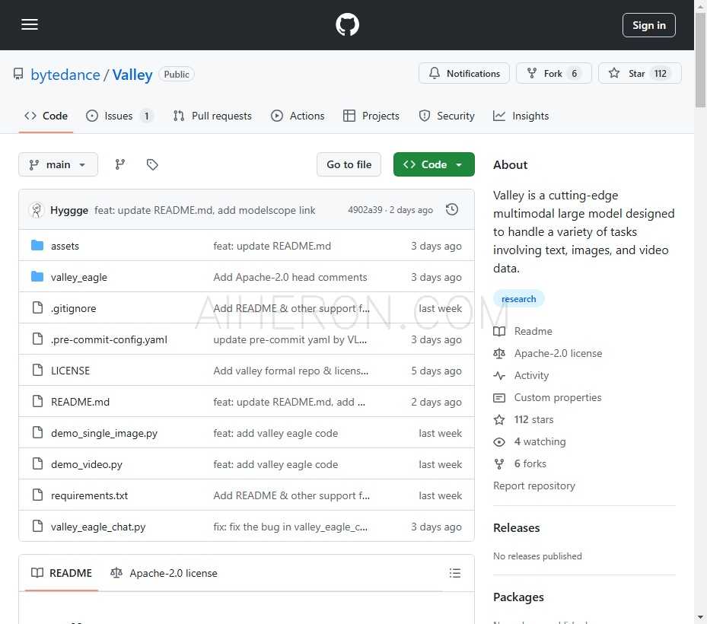Image resolution: width=707 pixels, height=624 pixels.
Task: Click the .gitignore file icon
Action: pyautogui.click(x=38, y=308)
